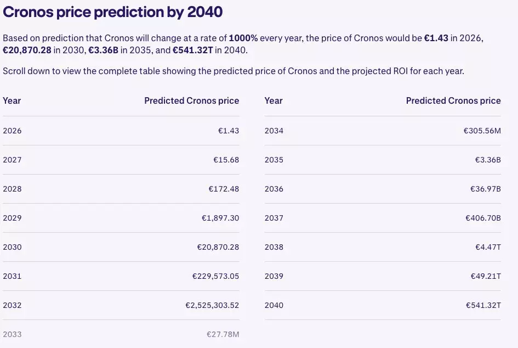
Task: Click the €2,525,303.52 price for 2032
Action: [212, 305]
